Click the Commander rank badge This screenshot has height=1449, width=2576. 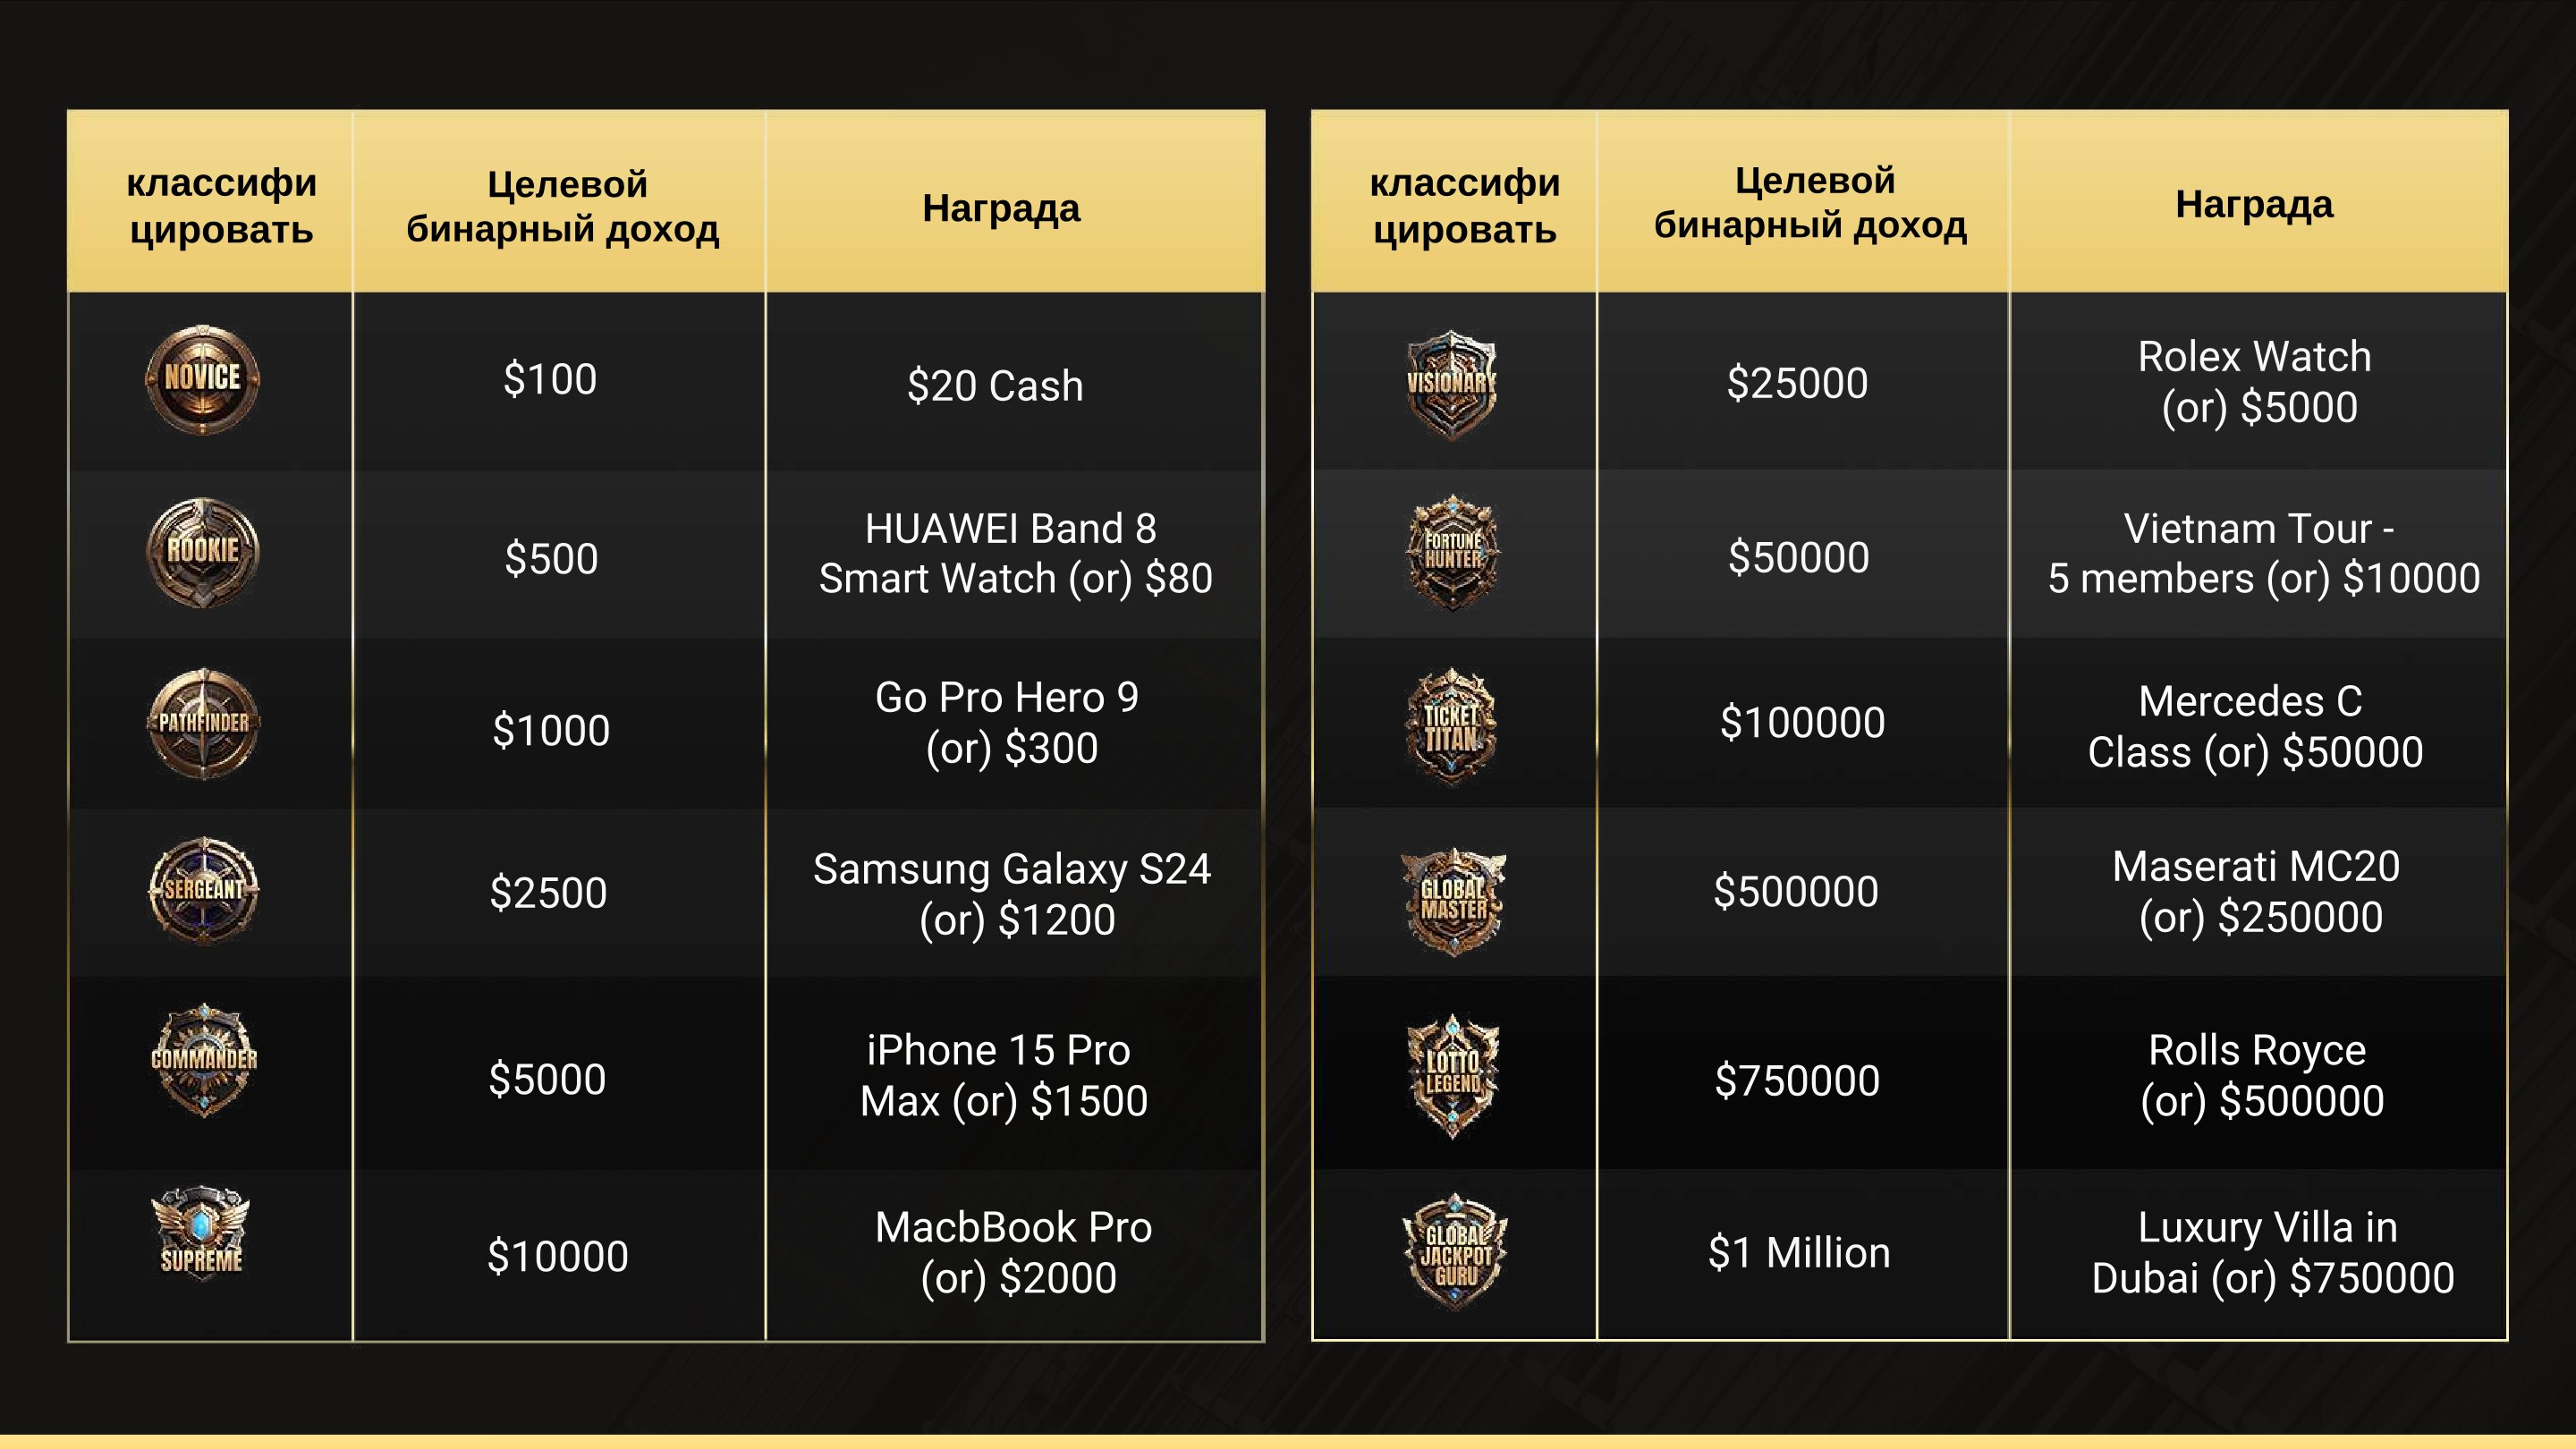pyautogui.click(x=204, y=1060)
